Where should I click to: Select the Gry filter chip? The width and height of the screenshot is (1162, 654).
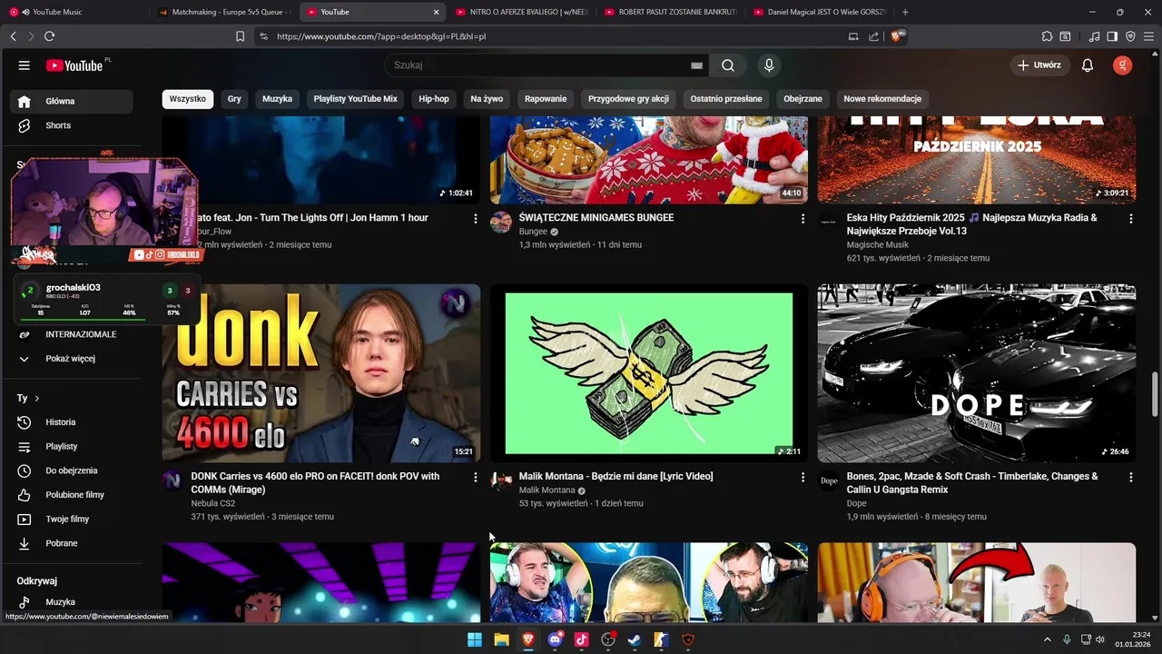click(234, 99)
